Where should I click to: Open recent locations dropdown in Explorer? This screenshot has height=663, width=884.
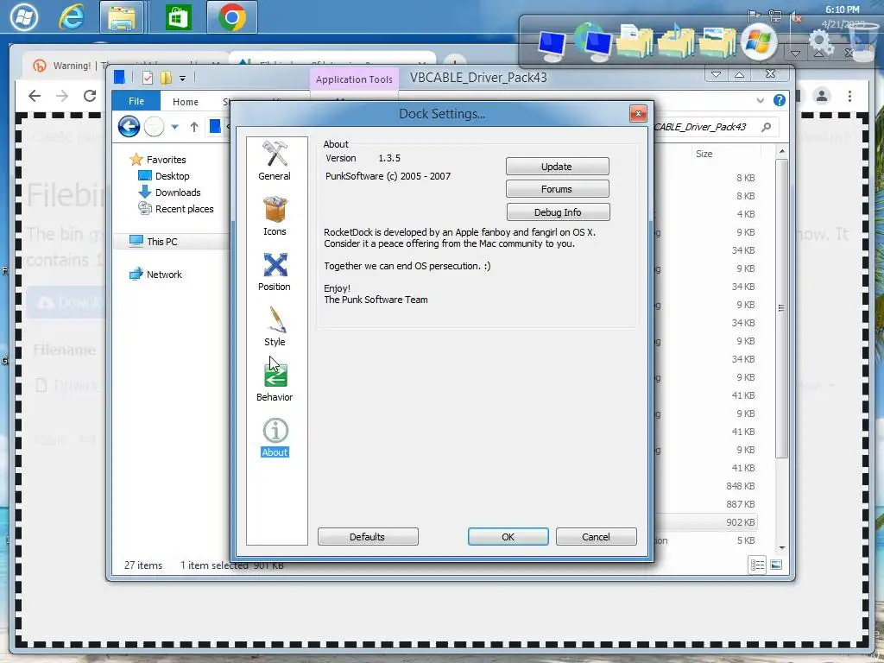click(174, 127)
